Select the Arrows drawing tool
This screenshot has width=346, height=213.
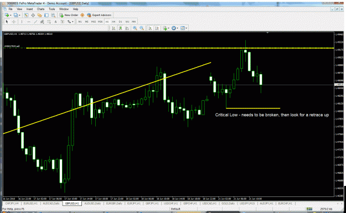(x=69, y=22)
